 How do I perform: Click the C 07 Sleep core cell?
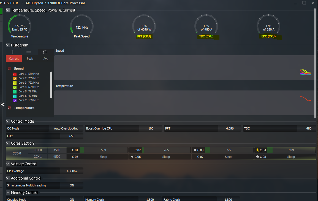pyautogui.click(x=223, y=157)
